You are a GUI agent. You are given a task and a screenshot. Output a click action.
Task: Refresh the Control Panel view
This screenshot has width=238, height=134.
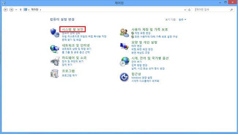click(189, 10)
